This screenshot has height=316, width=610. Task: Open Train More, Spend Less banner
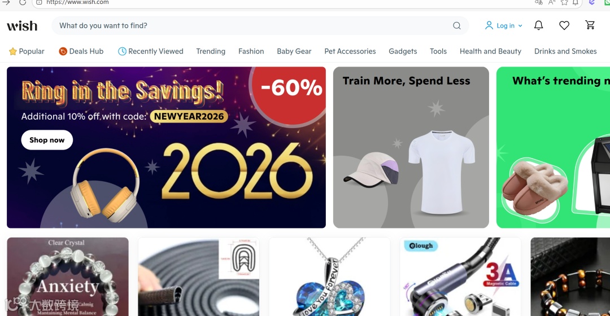click(x=411, y=147)
